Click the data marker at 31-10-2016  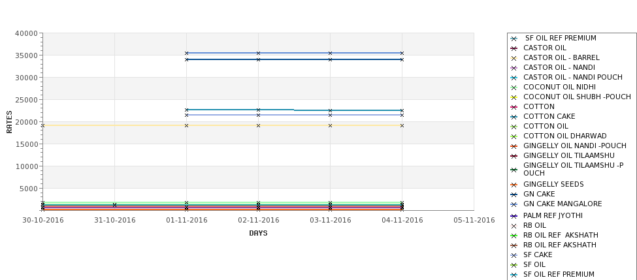tap(114, 206)
